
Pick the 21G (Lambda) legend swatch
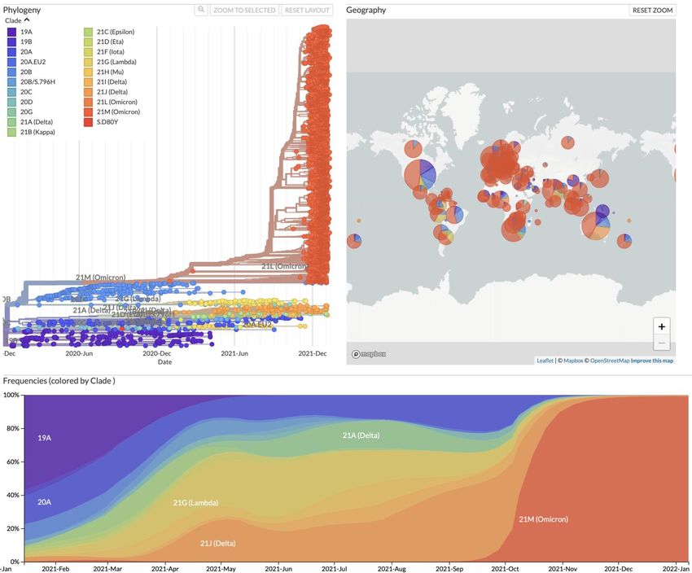pyautogui.click(x=90, y=62)
